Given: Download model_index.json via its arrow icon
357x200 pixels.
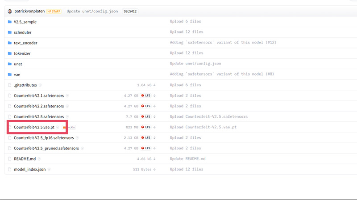Looking at the screenshot, I should point(154,169).
